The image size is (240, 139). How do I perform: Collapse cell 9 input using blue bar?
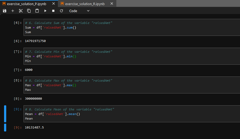5,114
